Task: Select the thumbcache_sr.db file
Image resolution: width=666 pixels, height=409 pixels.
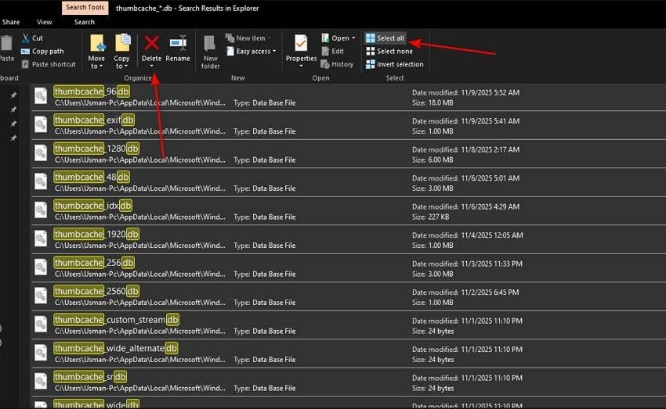Action: click(349, 382)
